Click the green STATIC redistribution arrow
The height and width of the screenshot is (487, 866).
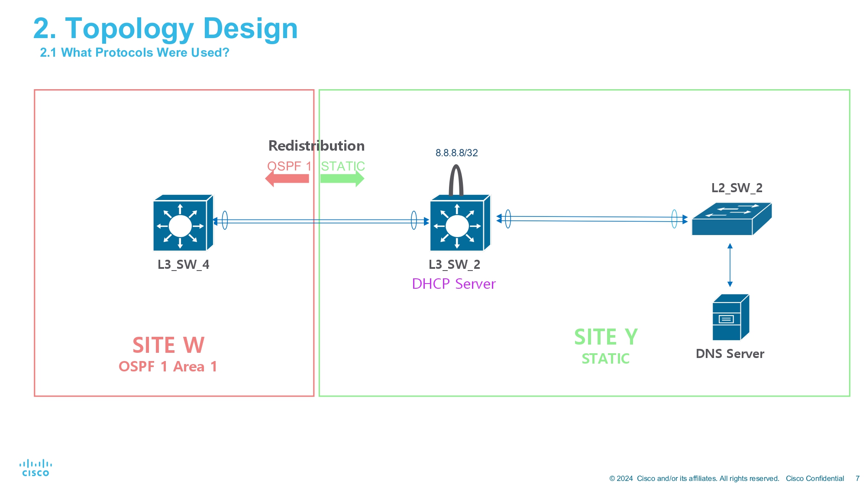point(342,178)
